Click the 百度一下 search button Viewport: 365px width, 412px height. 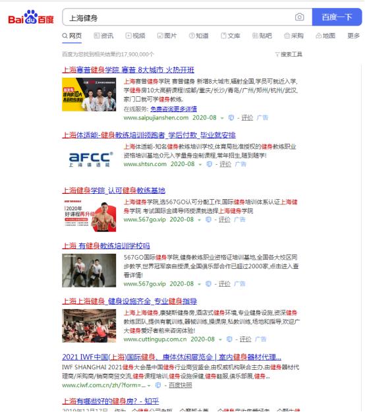coord(337,17)
